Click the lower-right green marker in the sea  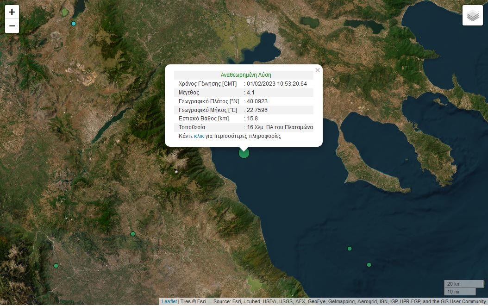[x=369, y=265]
